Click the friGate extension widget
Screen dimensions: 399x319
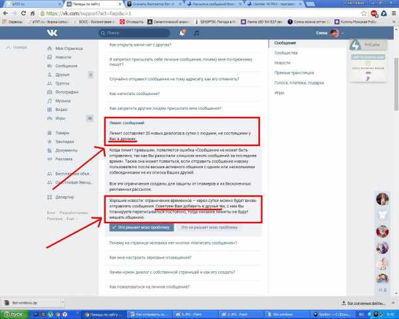pos(368,45)
